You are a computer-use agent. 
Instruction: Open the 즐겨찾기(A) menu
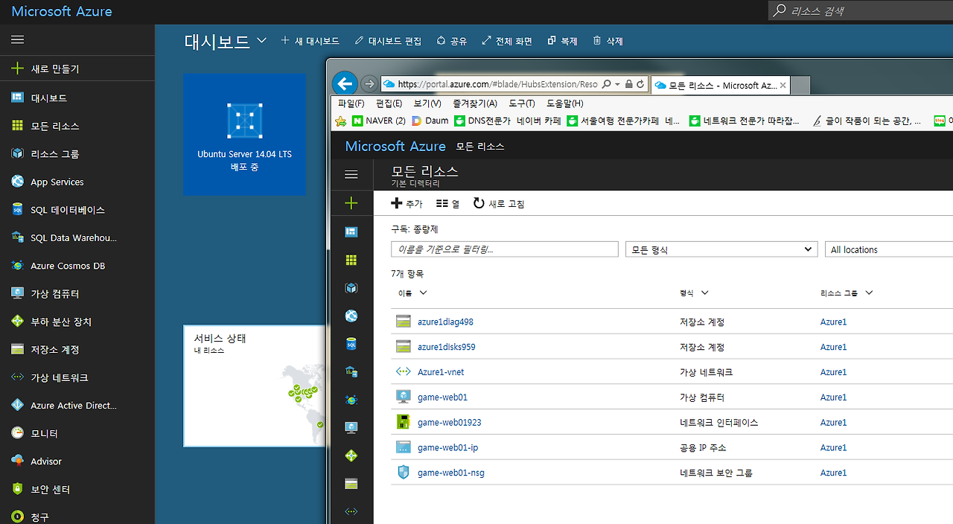click(x=475, y=103)
